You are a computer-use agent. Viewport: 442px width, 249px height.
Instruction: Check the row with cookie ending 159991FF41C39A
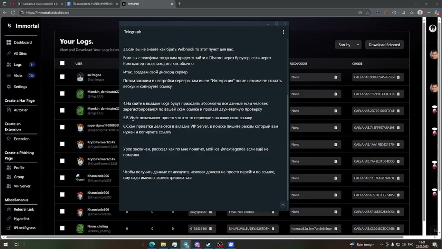point(62,93)
